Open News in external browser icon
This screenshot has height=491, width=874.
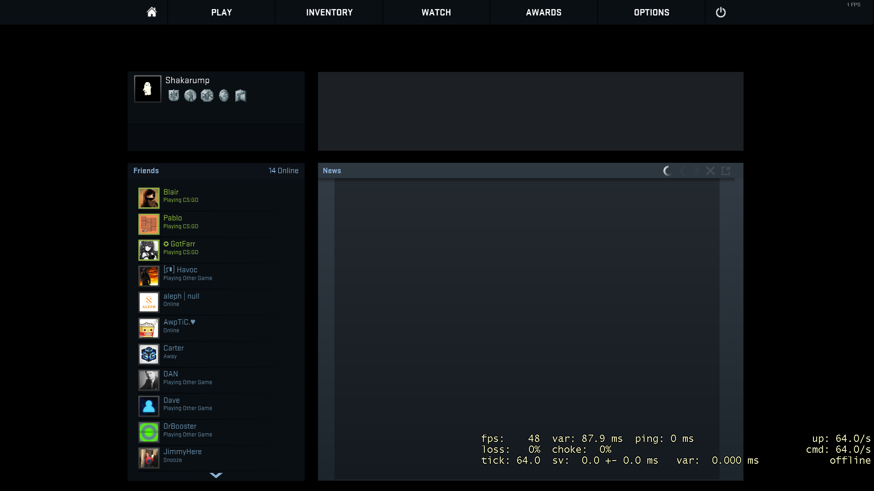coord(726,171)
